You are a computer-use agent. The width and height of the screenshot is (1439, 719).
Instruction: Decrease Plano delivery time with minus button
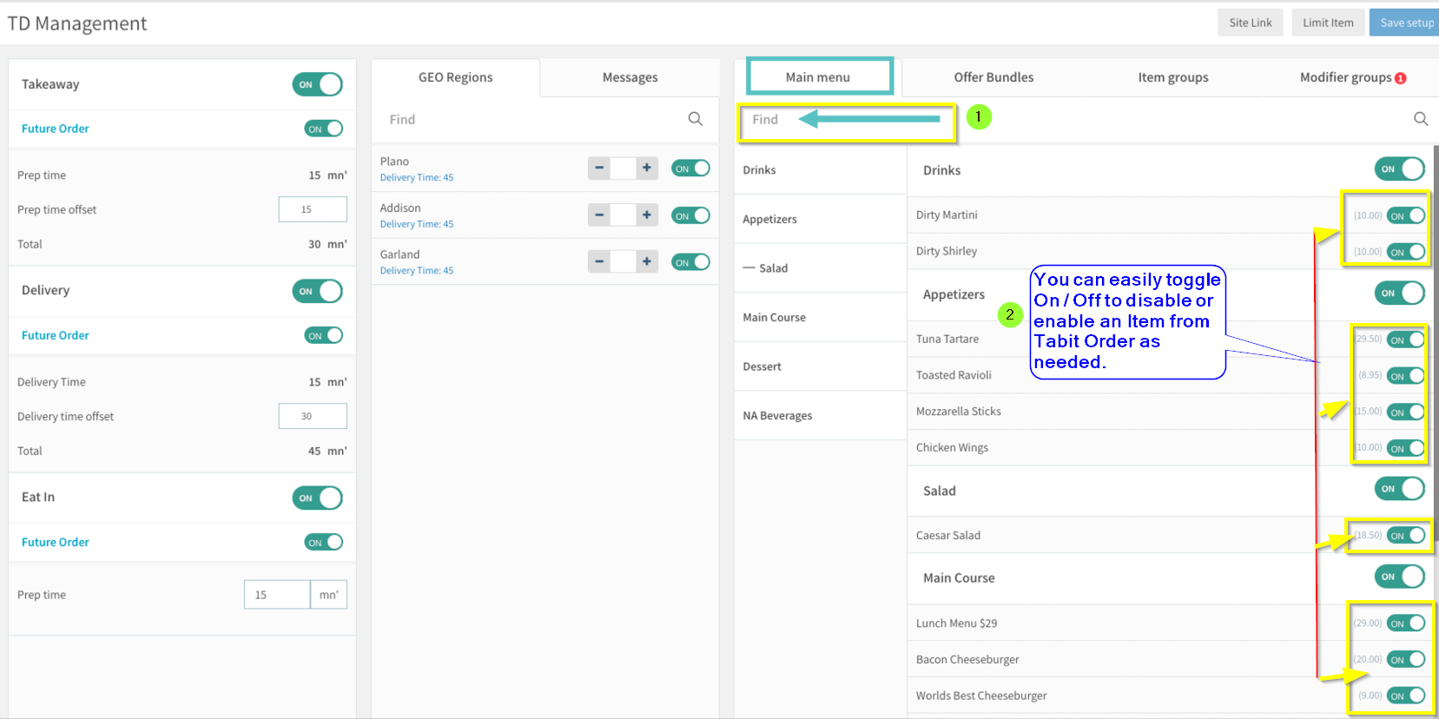pos(599,168)
